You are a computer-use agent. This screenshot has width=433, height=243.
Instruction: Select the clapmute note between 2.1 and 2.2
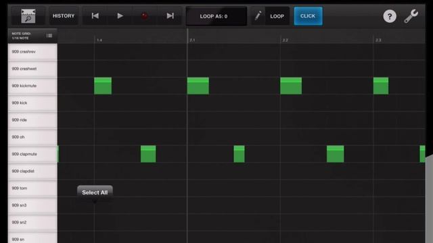click(239, 154)
